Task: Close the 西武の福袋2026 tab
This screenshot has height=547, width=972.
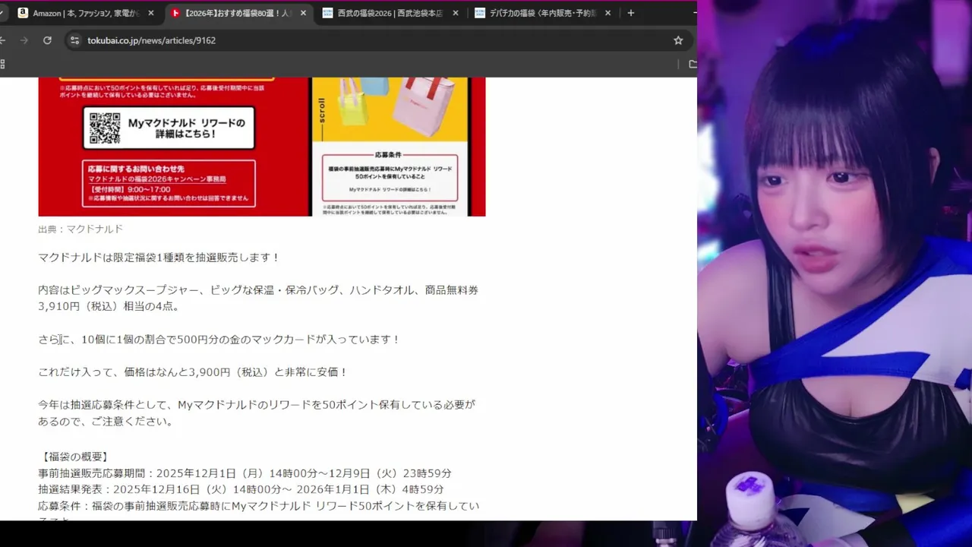Action: (456, 13)
